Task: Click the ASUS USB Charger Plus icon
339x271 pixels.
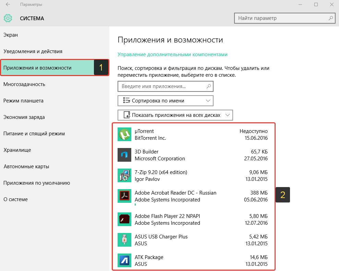Action: (124, 240)
